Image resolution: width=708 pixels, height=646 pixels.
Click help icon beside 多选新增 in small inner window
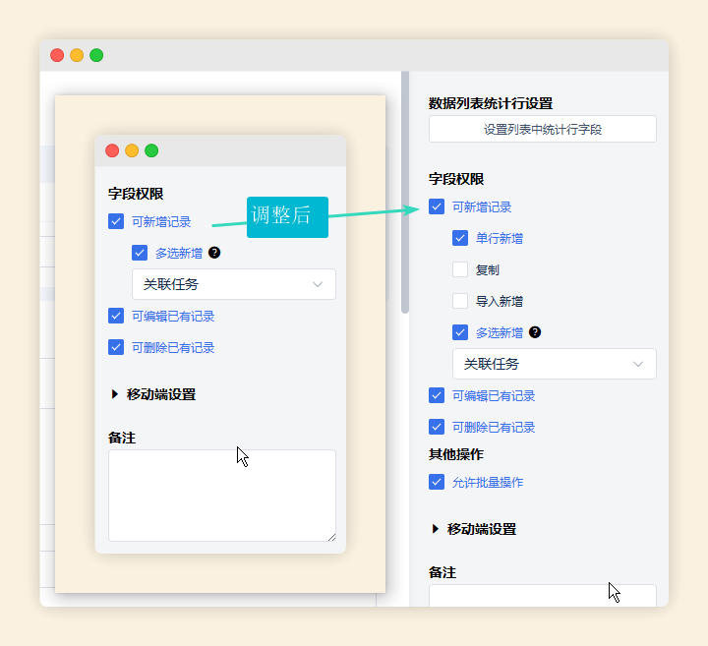[x=214, y=253]
